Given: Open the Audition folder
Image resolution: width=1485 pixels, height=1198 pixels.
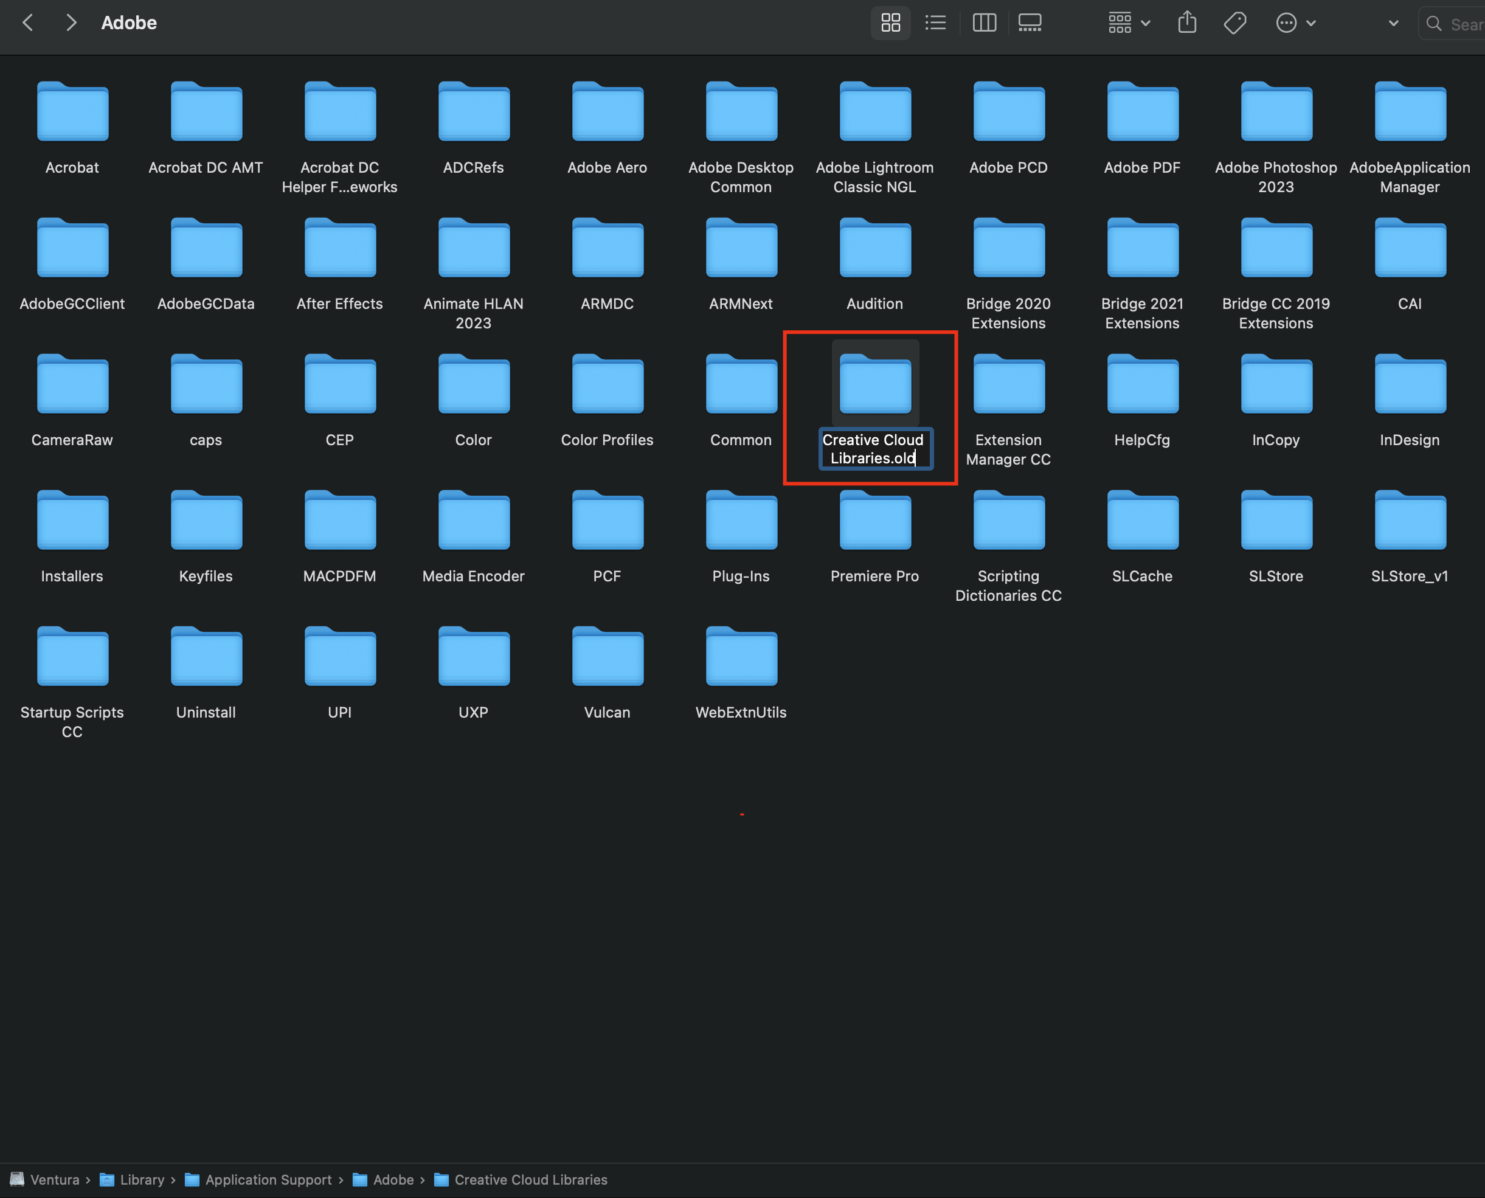Looking at the screenshot, I should coord(874,247).
